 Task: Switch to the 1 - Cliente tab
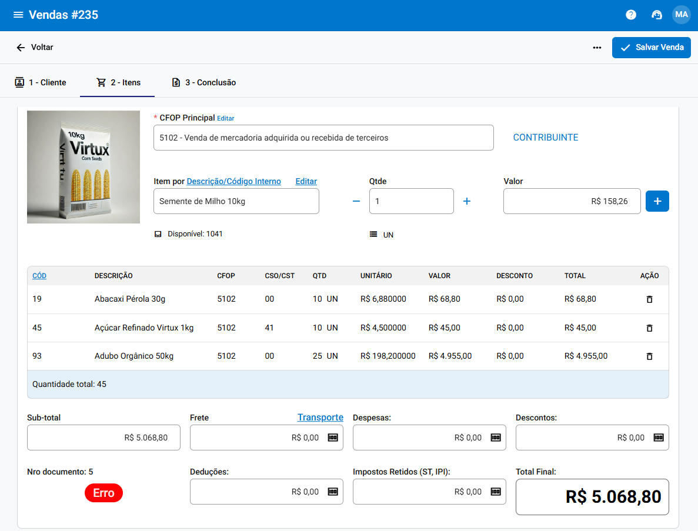[41, 82]
